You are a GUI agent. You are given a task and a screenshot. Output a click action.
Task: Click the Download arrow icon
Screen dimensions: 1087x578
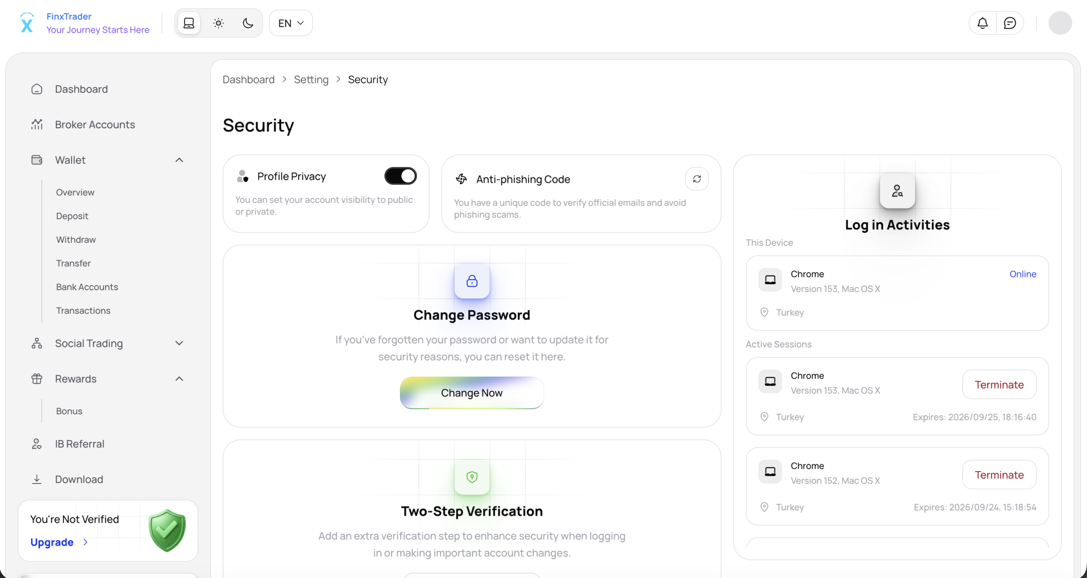[37, 479]
